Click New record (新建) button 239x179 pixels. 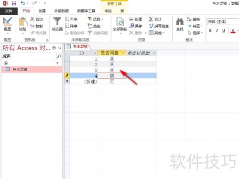135,19
